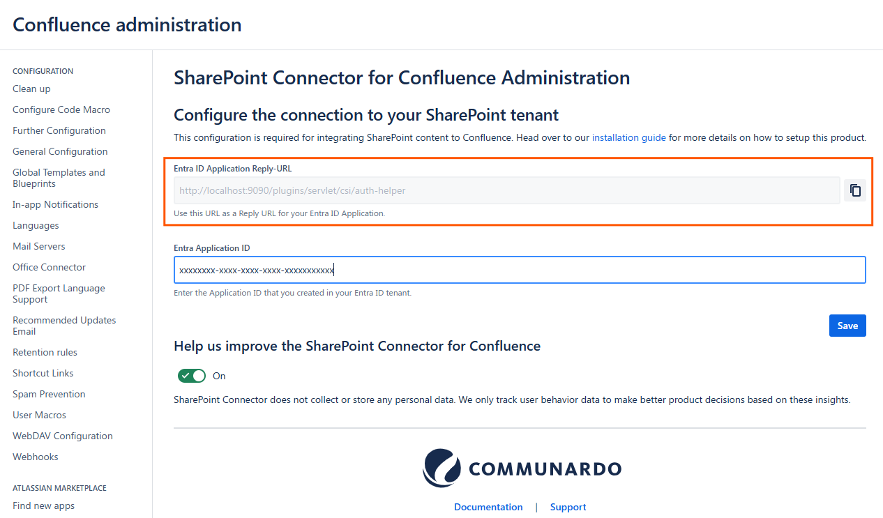Screen dimensions: 883x518
Task: Click into the Entra Application ID field
Action: [x=519, y=270]
